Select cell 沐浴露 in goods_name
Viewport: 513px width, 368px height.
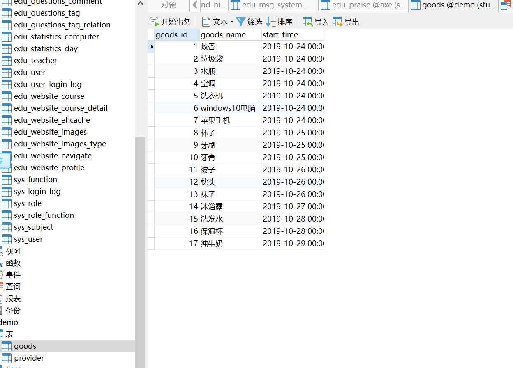[x=231, y=207]
